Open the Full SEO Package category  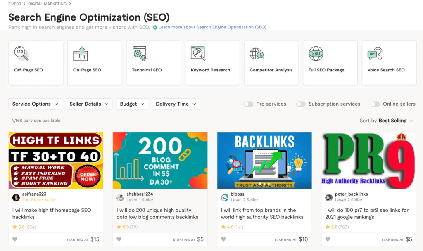point(316,54)
